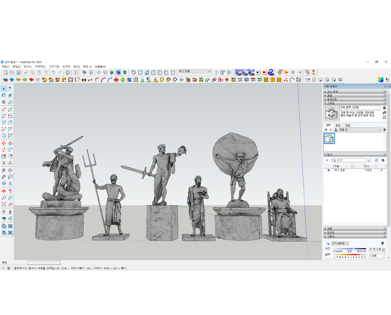The height and width of the screenshot is (315, 391).
Task: Click Add Location pin icon
Action: tap(313, 72)
